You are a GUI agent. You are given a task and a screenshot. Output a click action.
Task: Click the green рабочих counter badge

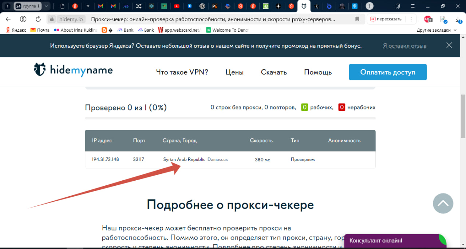point(305,107)
